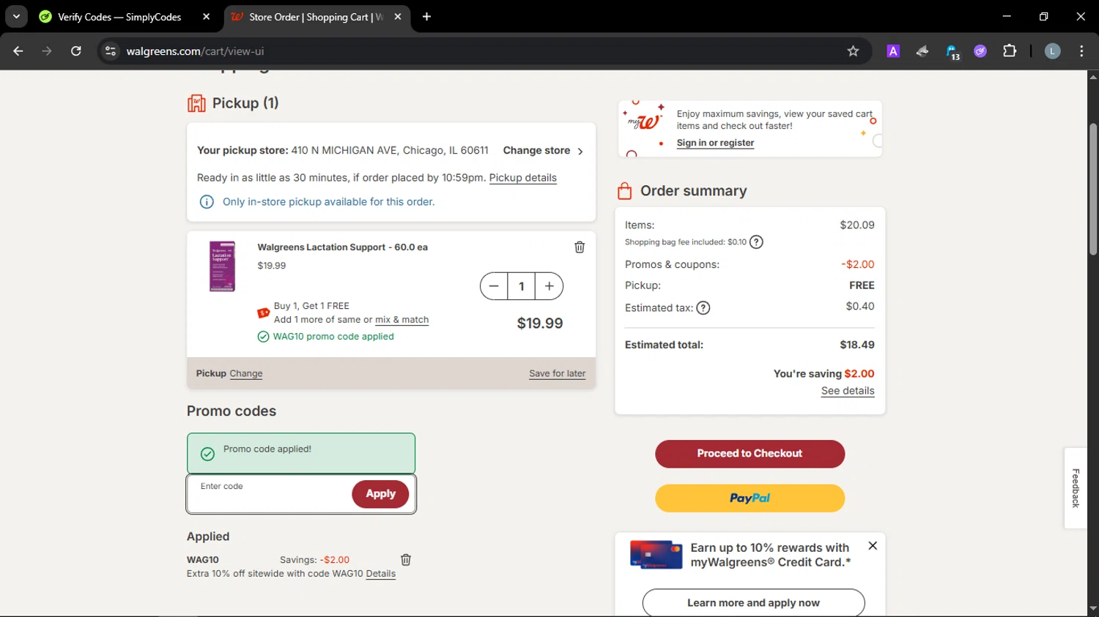Open the purple circular extension icon
The image size is (1099, 617).
tap(980, 51)
